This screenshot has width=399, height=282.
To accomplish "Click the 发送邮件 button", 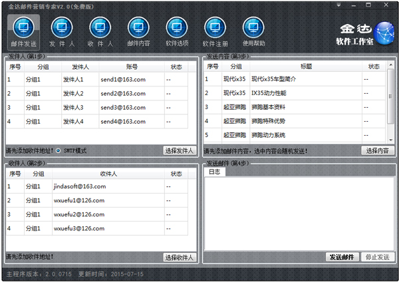I will click(x=342, y=257).
